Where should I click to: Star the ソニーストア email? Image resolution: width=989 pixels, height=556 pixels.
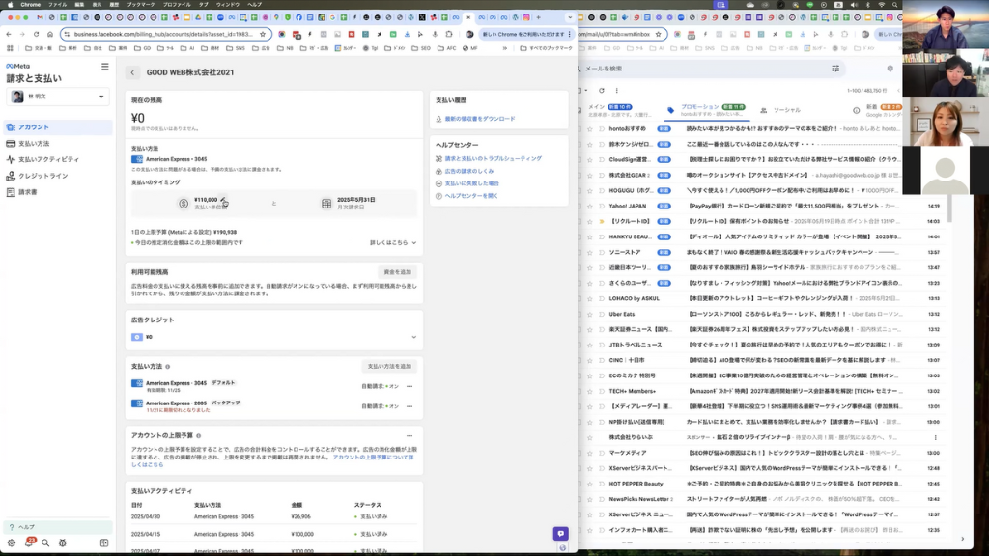pyautogui.click(x=590, y=252)
